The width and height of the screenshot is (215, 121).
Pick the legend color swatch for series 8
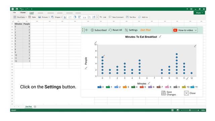pos(167,87)
